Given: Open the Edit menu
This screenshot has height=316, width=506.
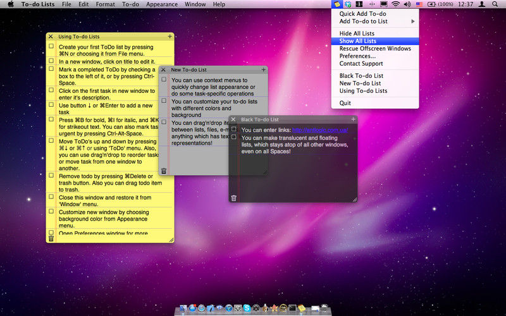Looking at the screenshot, I should (x=83, y=4).
